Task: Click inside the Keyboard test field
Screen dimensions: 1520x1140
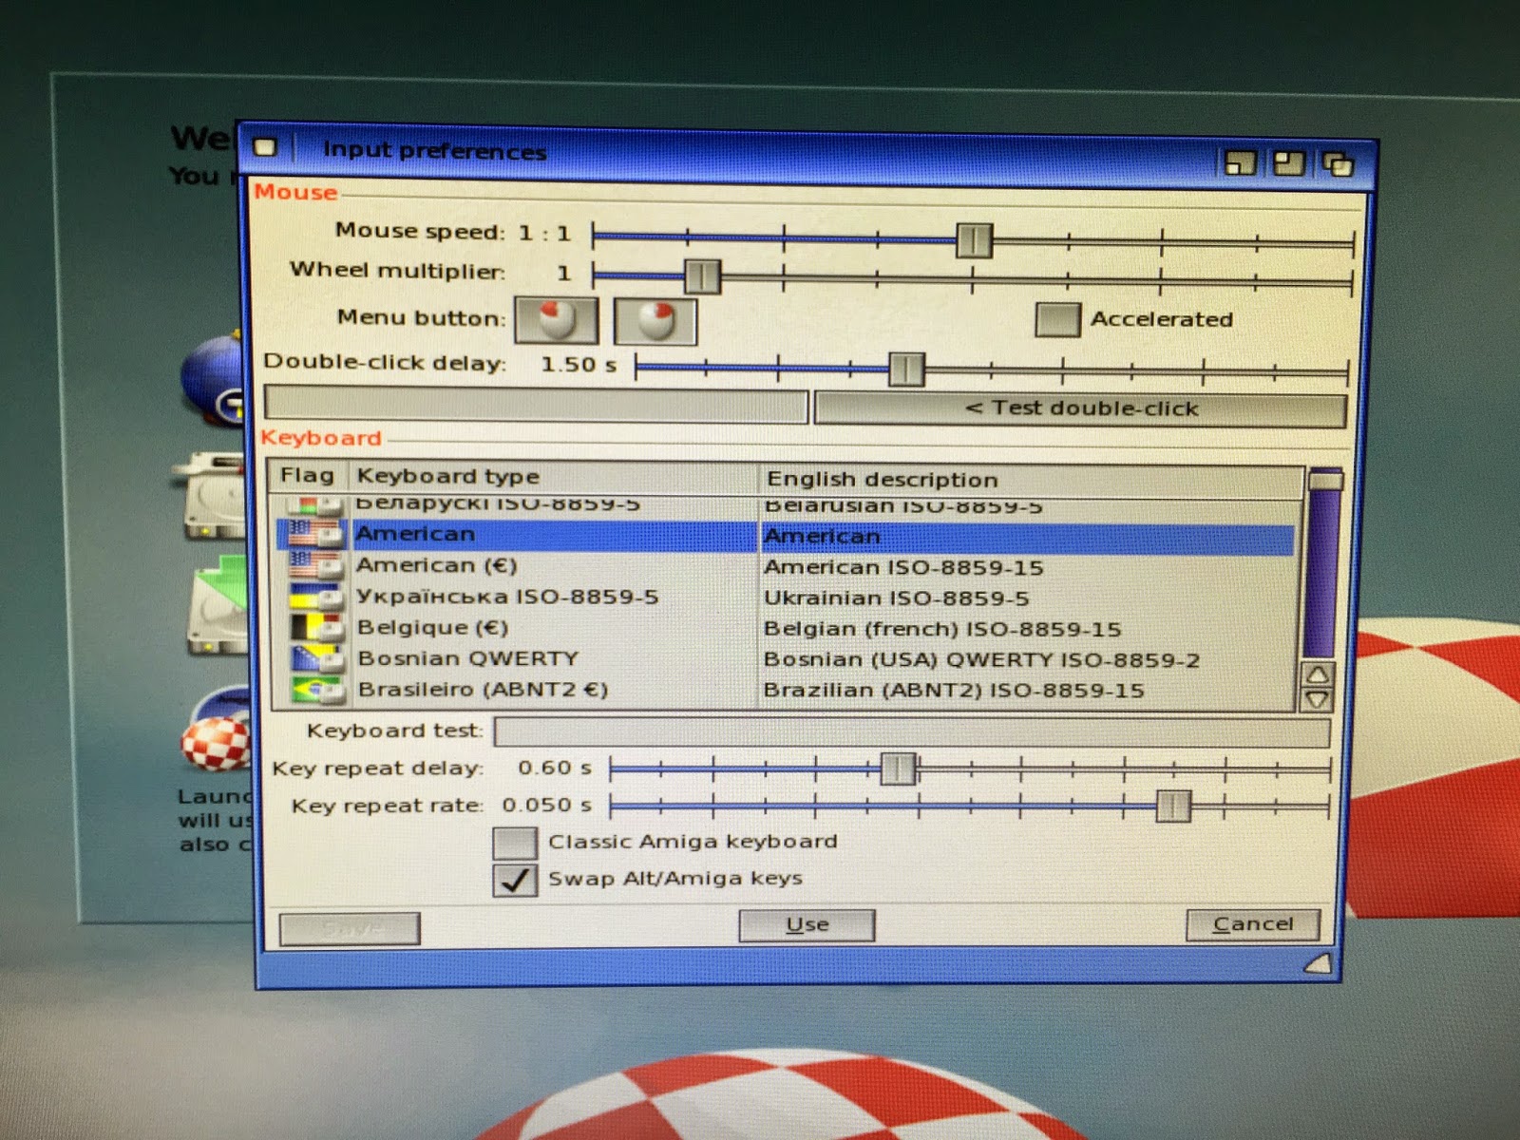Action: coord(912,732)
